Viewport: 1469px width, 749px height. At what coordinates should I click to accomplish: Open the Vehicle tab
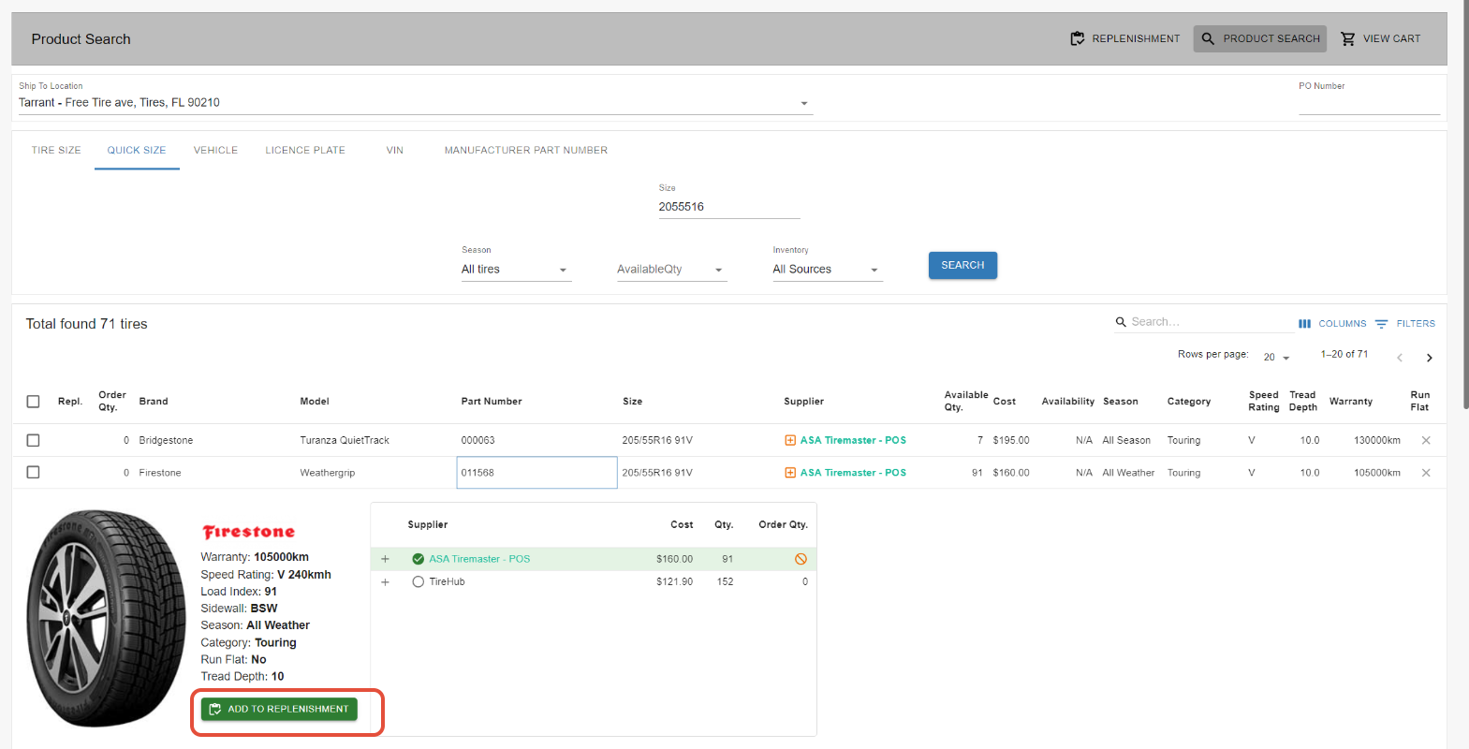click(x=215, y=150)
